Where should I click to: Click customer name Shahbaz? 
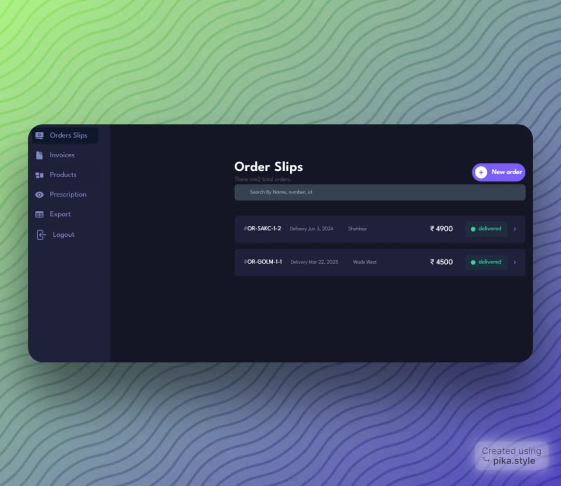(x=357, y=229)
